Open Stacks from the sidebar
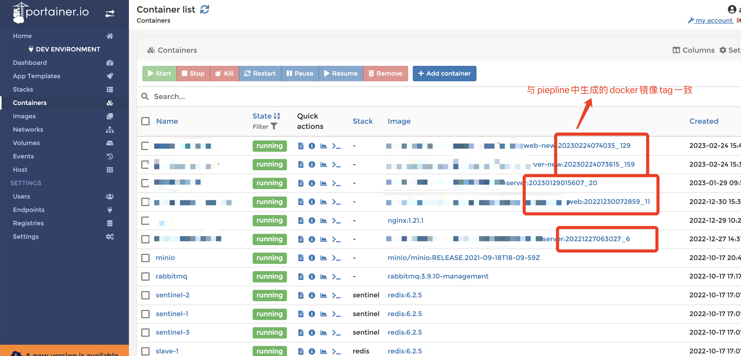Viewport: 741px width, 356px height. (x=23, y=89)
